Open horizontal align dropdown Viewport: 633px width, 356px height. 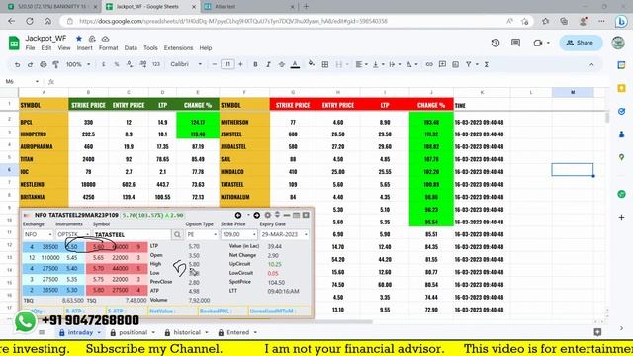click(361, 64)
